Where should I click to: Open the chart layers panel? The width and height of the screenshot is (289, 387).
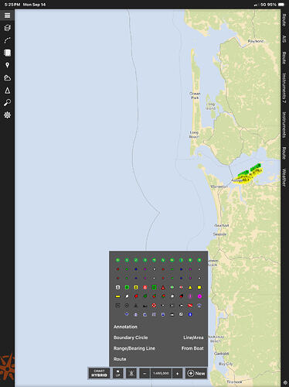(x=7, y=28)
